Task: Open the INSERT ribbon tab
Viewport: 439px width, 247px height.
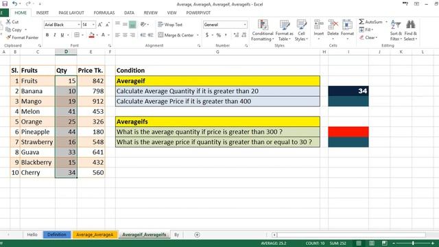Action: click(43, 12)
